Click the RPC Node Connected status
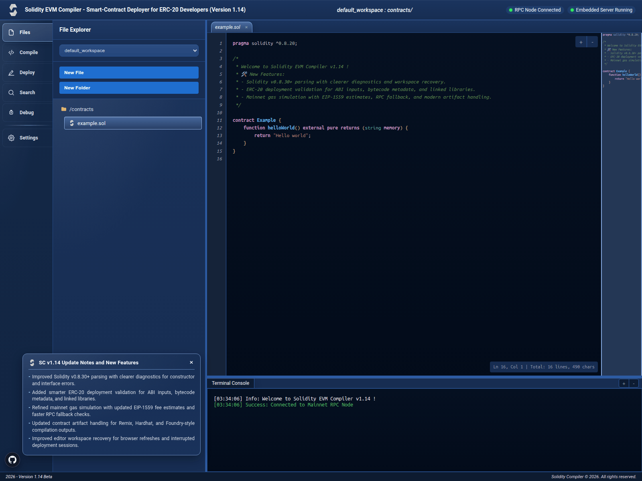 535,10
